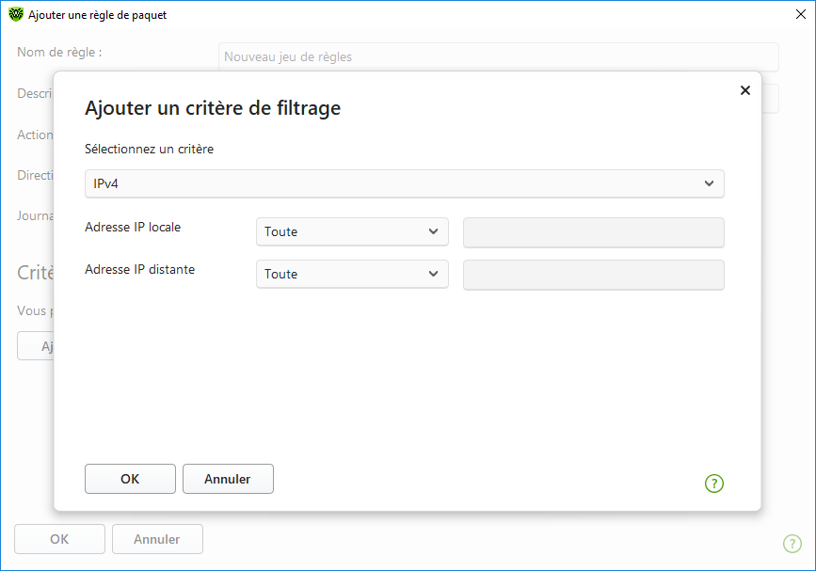Expand the 'Adresse IP locale' Toute dropdown
816x571 pixels.
tap(352, 231)
